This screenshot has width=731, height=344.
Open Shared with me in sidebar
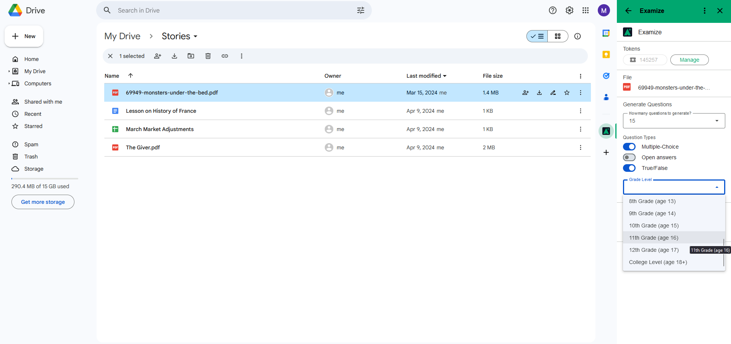[43, 102]
